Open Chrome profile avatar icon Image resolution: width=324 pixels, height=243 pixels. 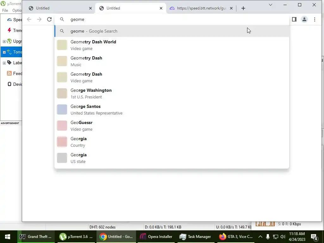click(304, 19)
